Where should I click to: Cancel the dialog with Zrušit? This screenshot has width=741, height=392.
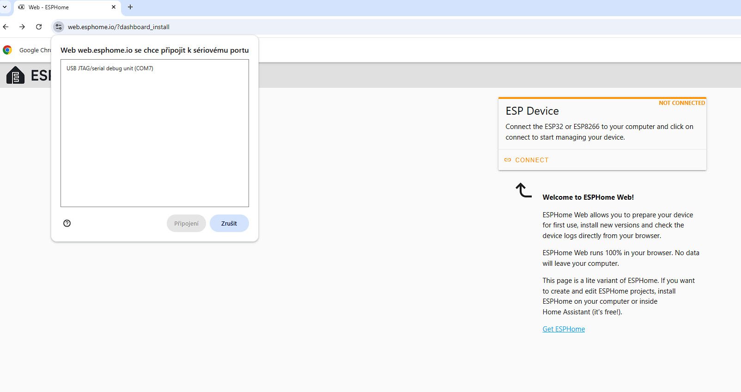[x=229, y=223]
